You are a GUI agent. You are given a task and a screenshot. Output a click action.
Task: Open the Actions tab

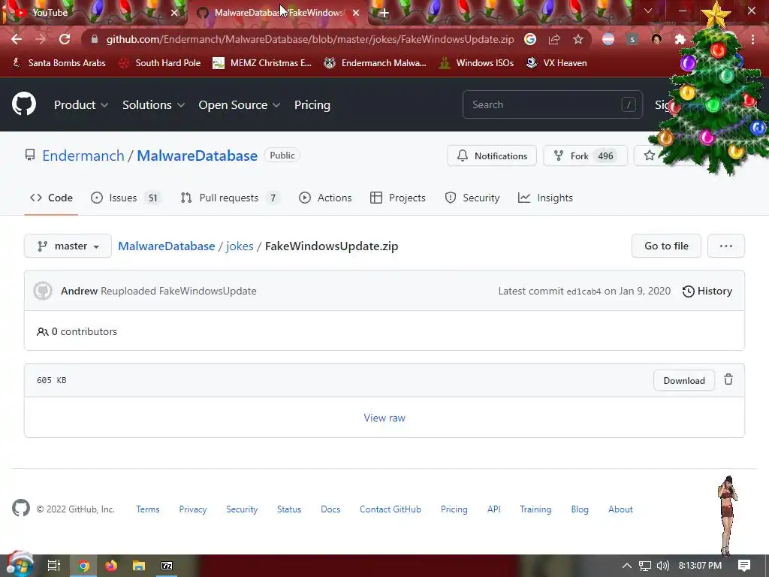pos(325,198)
